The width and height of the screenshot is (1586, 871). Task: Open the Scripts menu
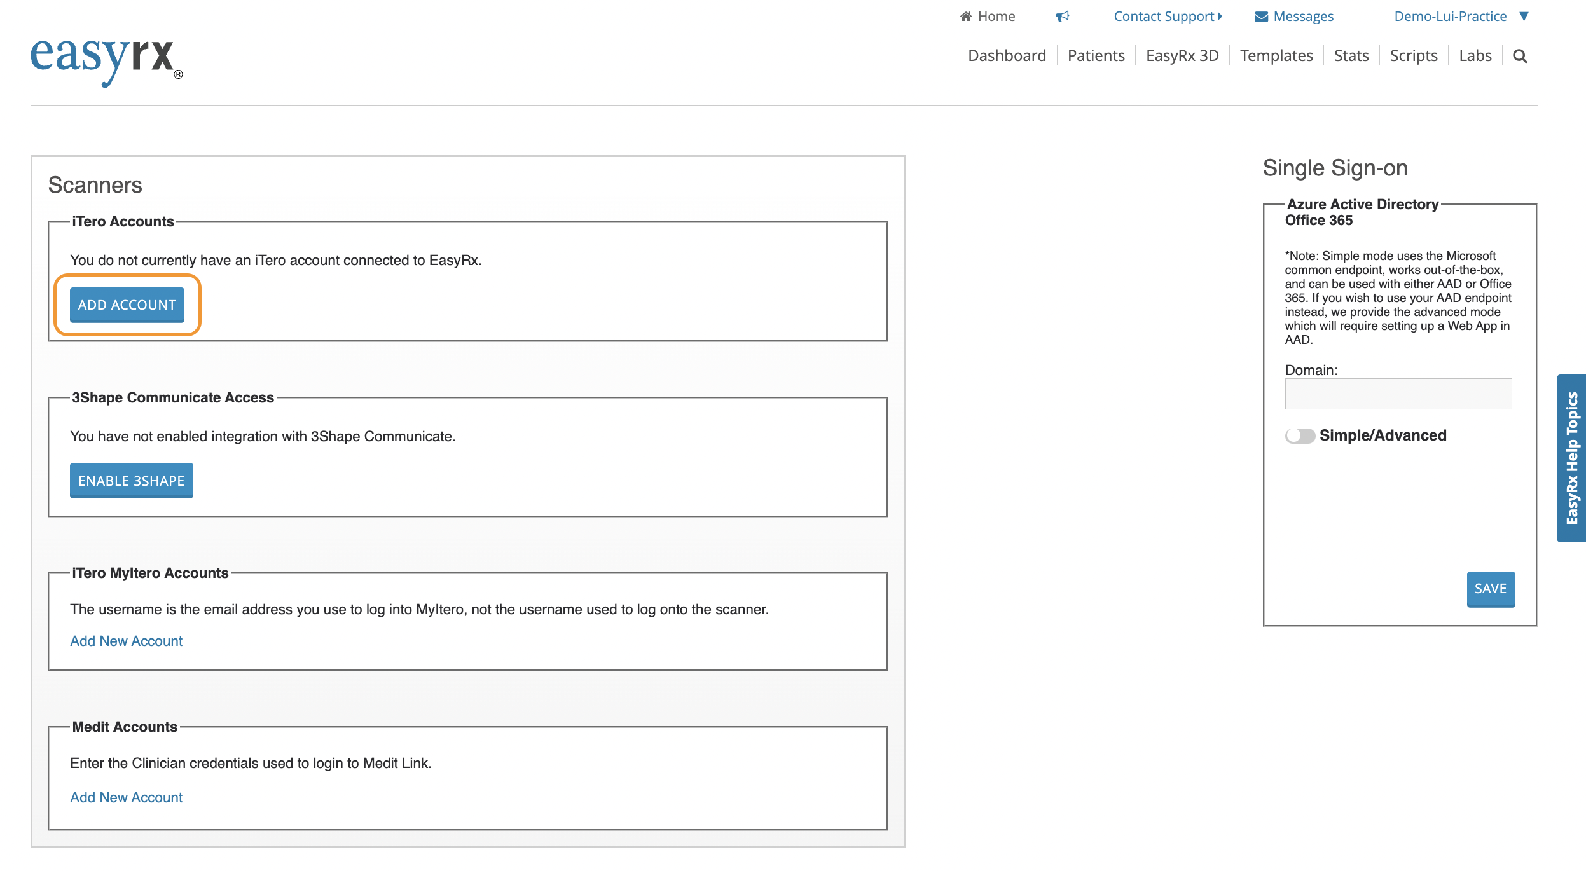click(1414, 56)
